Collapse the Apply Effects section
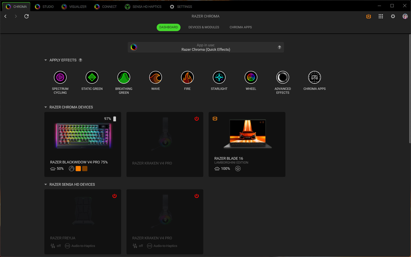The width and height of the screenshot is (411, 257). [46, 60]
